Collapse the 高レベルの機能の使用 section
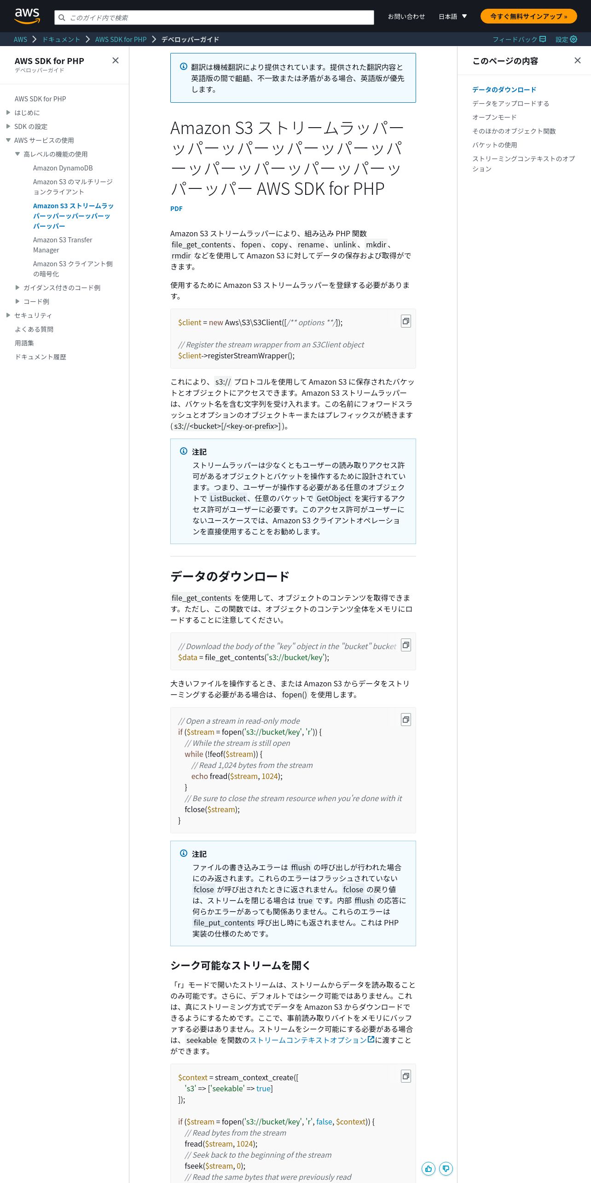The image size is (591, 1183). point(17,154)
